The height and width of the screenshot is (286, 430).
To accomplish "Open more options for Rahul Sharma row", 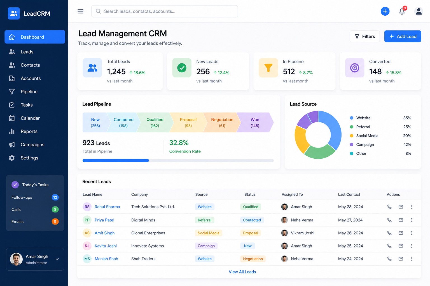I will pos(412,207).
